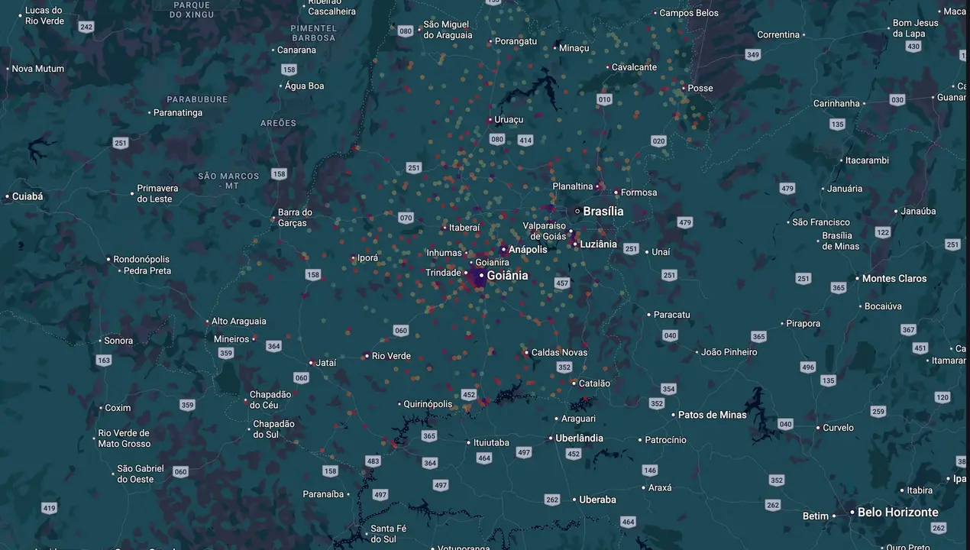Select the Campos Belos label
The width and height of the screenshot is (970, 550).
689,13
